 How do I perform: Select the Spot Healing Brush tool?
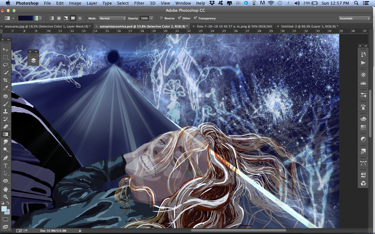point(6,96)
